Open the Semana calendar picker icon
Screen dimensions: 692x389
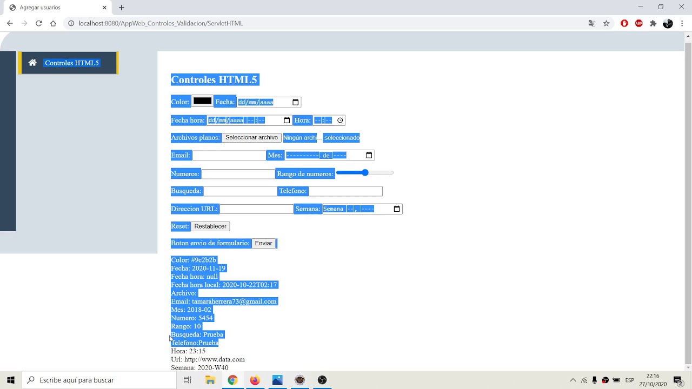397,209
